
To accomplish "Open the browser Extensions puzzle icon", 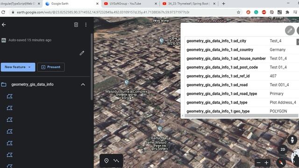I will tap(287, 12).
